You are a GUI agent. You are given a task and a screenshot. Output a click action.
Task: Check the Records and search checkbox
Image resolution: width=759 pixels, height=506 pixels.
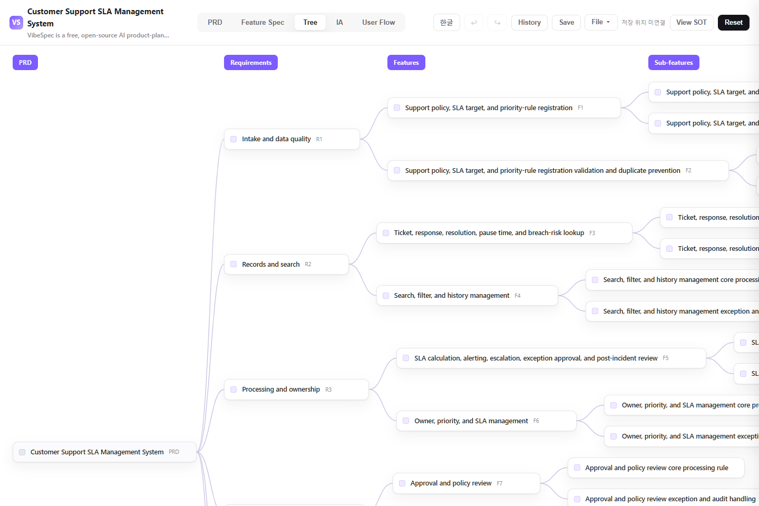(x=233, y=264)
